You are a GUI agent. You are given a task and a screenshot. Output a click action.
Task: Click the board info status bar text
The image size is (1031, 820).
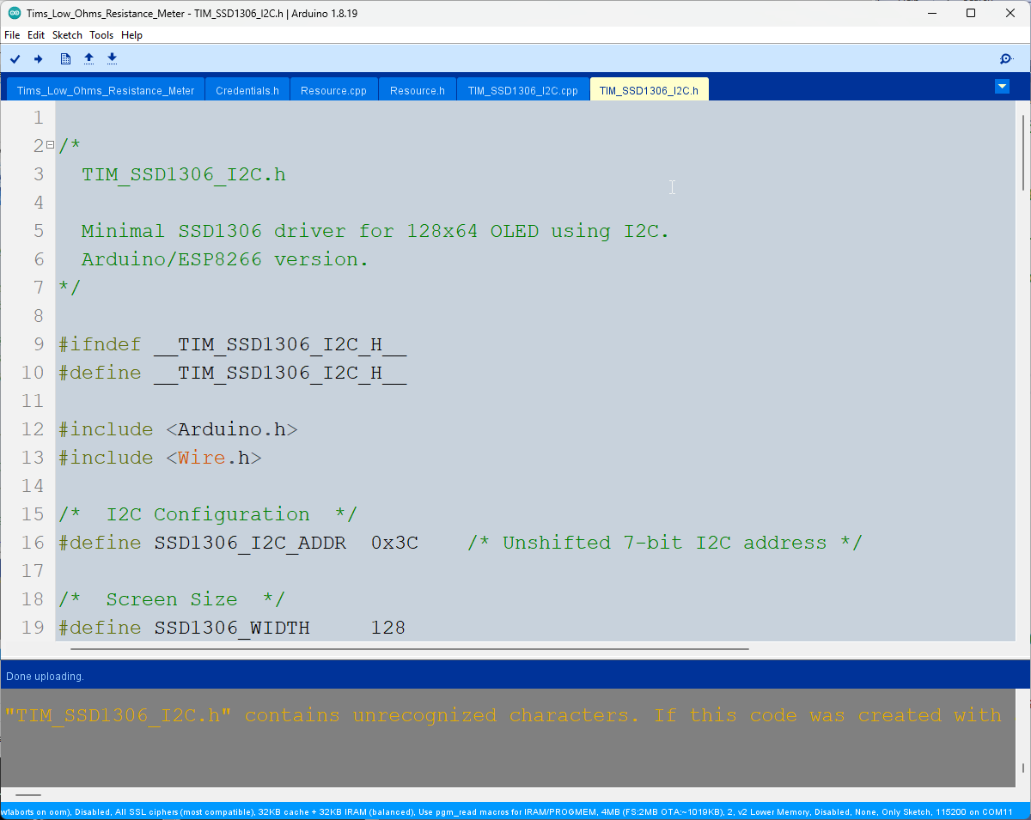(507, 811)
